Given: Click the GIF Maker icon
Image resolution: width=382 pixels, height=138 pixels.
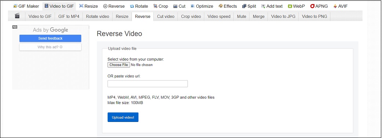Looking at the screenshot, I should 15,6.
